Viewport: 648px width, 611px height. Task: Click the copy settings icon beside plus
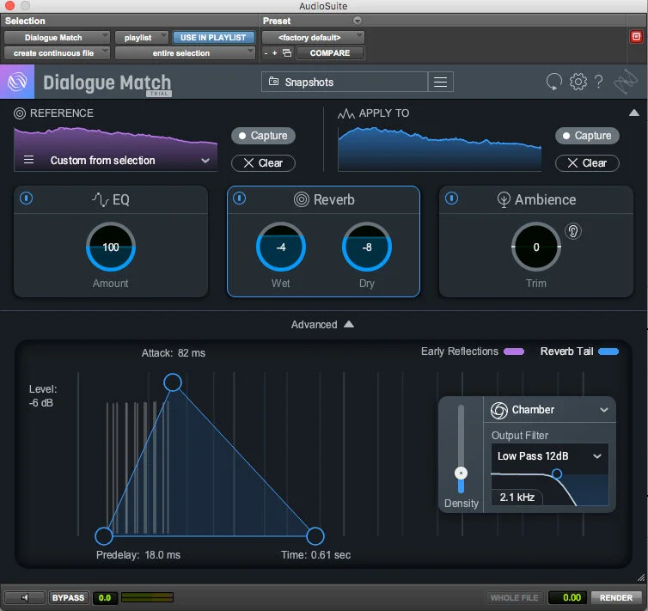pos(287,53)
